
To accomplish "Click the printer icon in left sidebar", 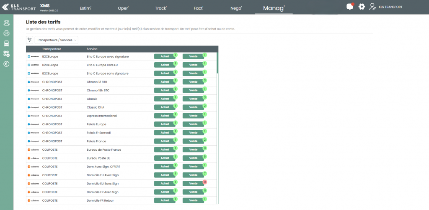I will coord(6,33).
